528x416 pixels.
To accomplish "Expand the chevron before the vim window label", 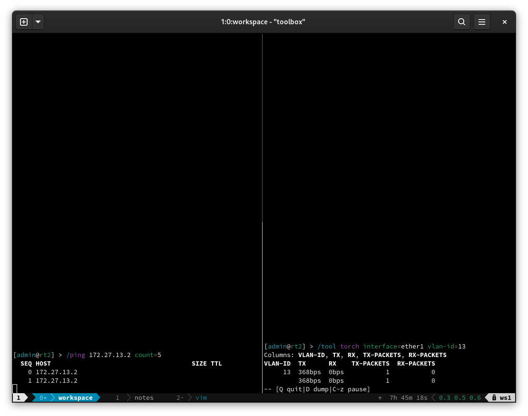I will click(x=189, y=397).
